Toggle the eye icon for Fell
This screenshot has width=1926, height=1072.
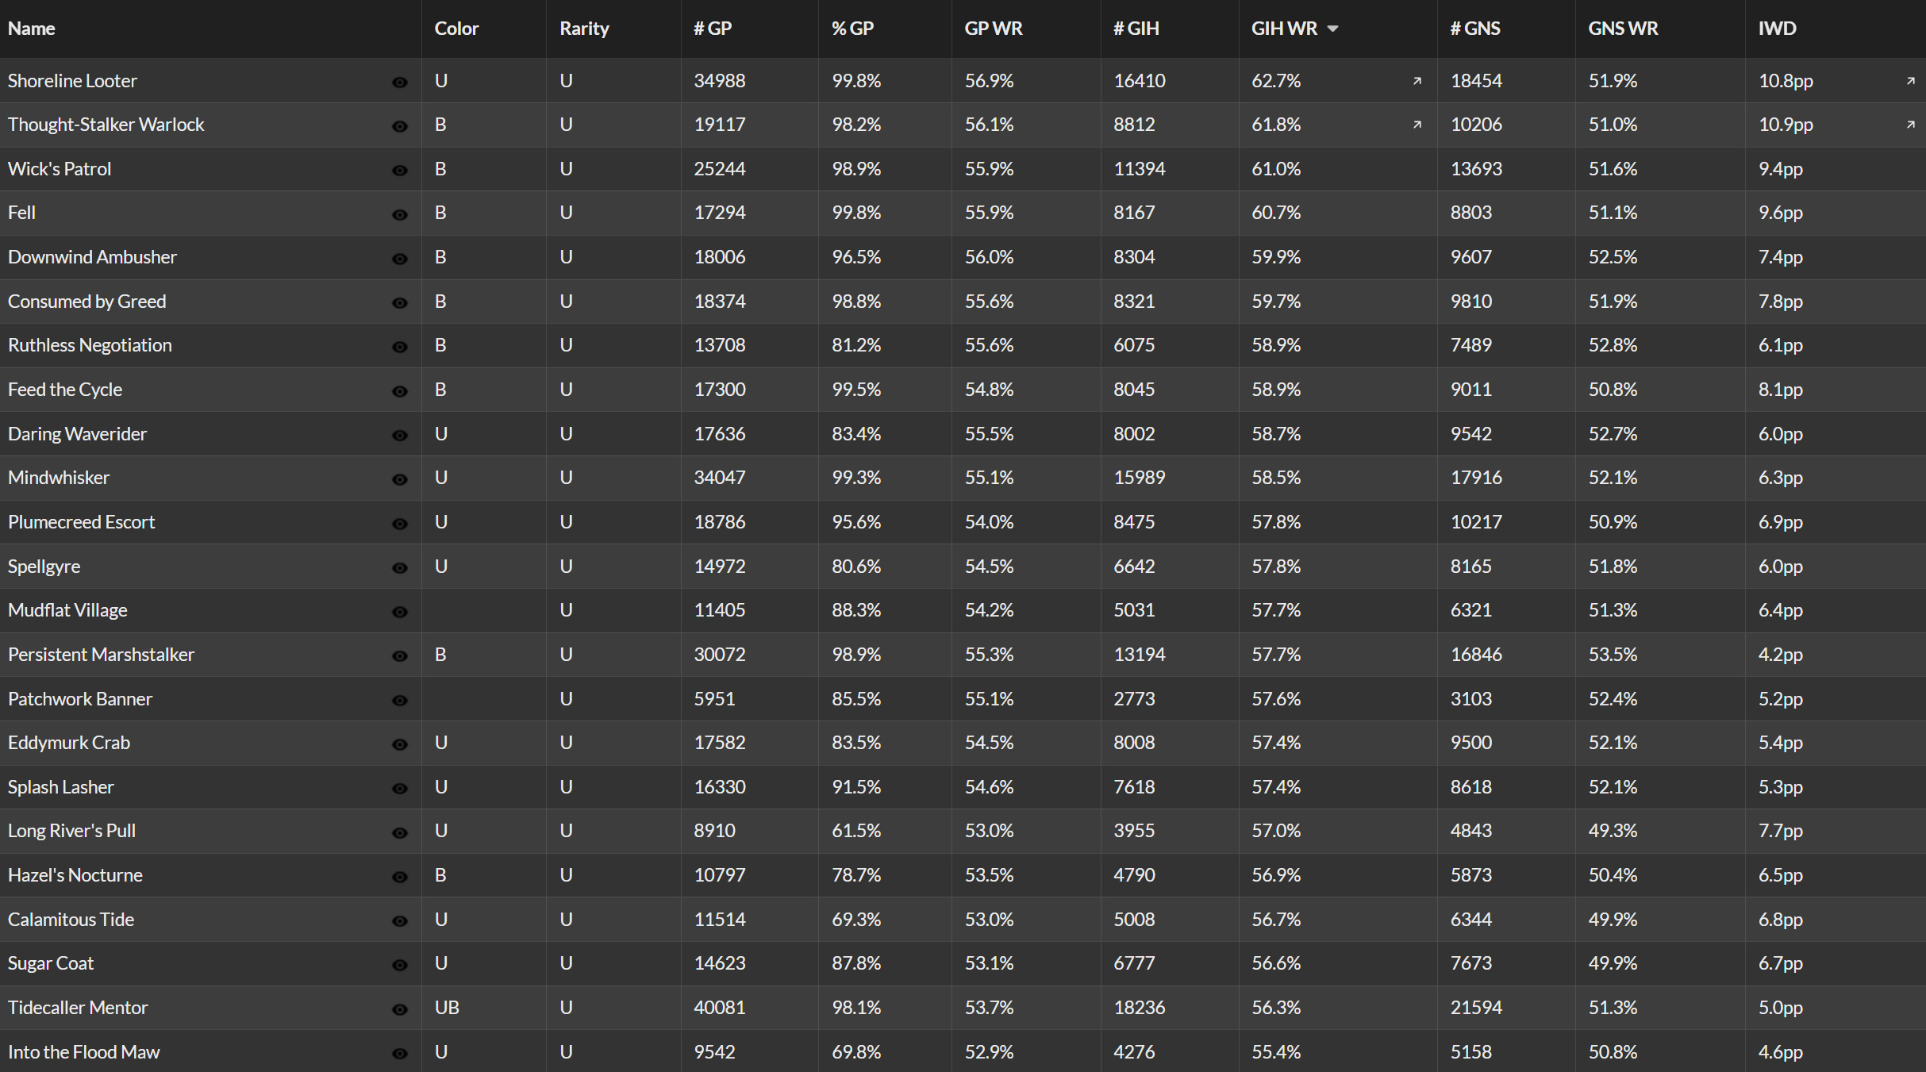(400, 214)
